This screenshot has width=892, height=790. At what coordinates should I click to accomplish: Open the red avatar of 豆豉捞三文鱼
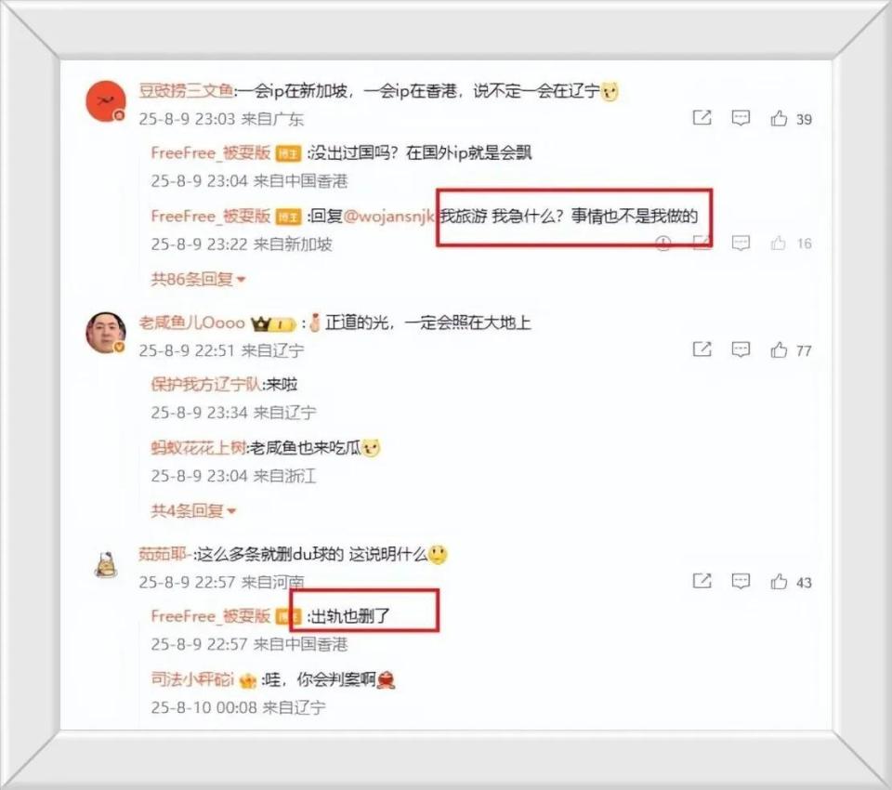tap(106, 100)
